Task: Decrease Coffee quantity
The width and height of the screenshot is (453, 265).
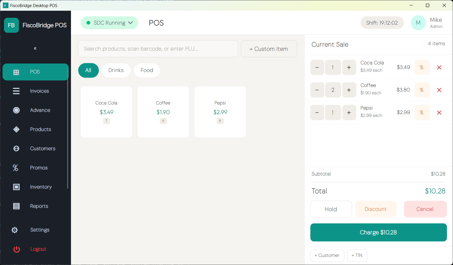Action: pos(317,90)
